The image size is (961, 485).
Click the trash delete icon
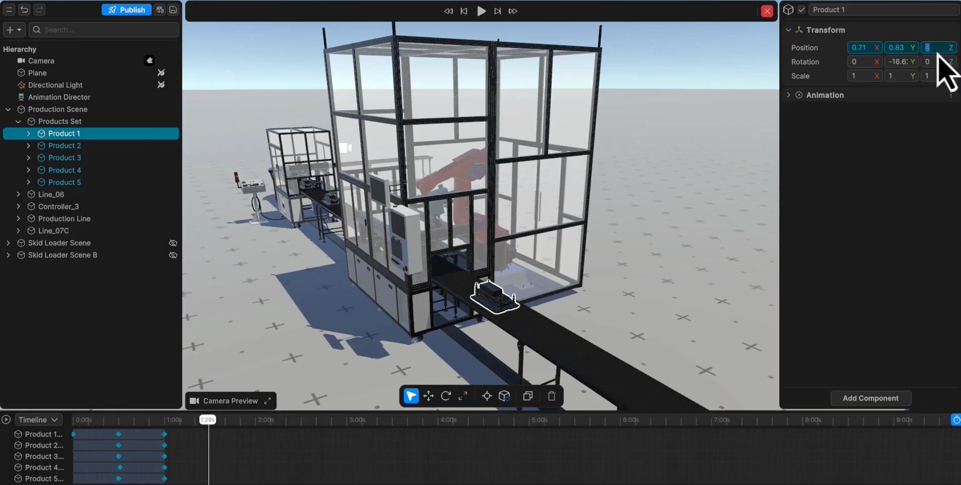[552, 396]
